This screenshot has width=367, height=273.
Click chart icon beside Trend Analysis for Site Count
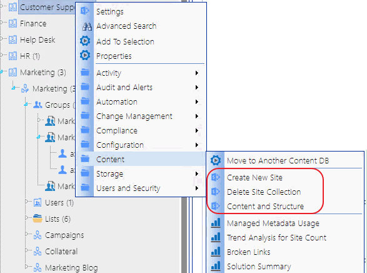tap(216, 237)
